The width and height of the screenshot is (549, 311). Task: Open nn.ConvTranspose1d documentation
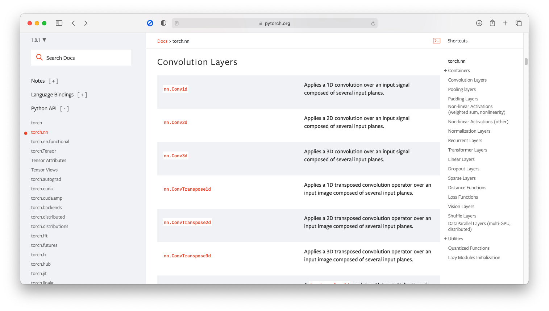[187, 189]
